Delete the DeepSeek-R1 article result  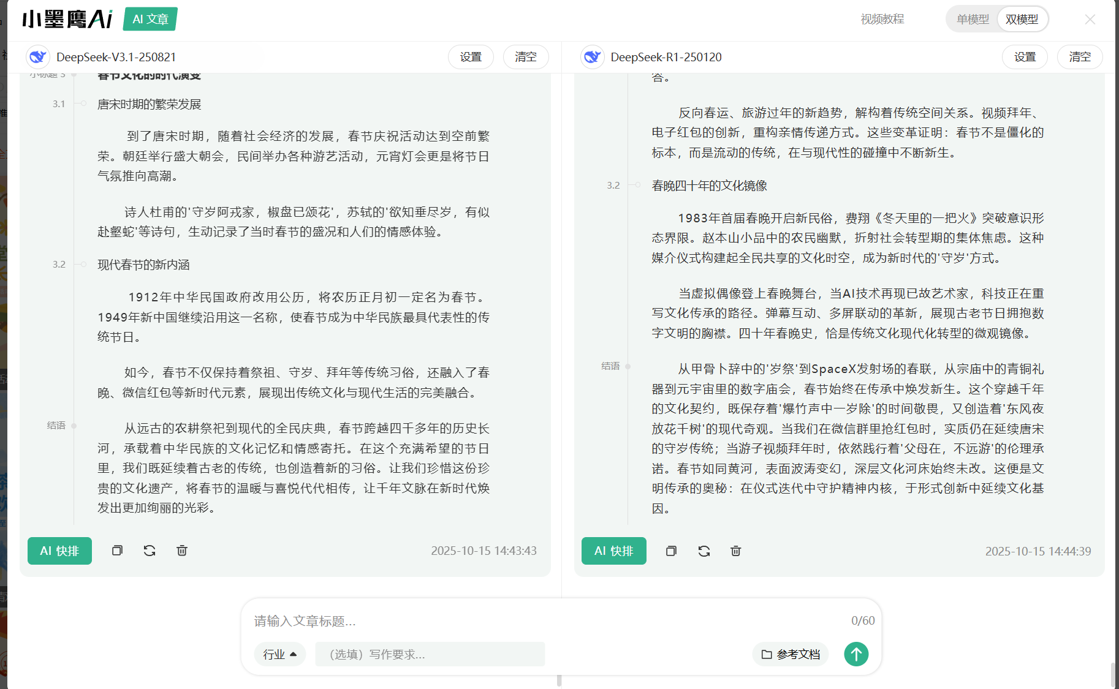[x=736, y=551]
